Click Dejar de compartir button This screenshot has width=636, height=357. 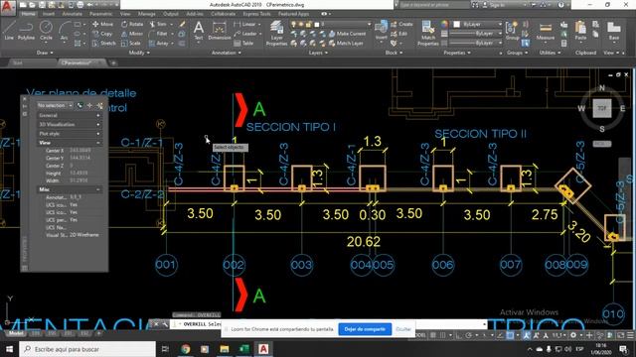(365, 329)
